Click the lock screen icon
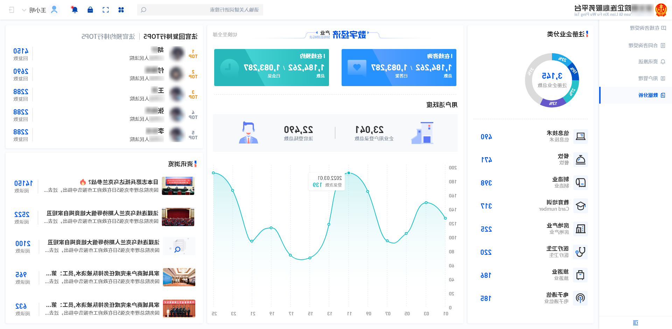Image resolution: width=672 pixels, height=329 pixels. click(x=90, y=10)
